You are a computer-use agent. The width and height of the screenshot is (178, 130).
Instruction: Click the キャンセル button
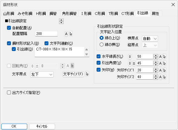[x=42, y=126]
